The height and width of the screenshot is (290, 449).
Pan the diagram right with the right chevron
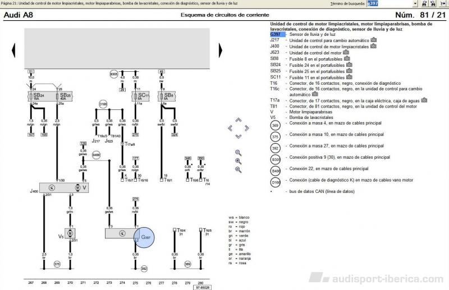[x=246, y=128]
